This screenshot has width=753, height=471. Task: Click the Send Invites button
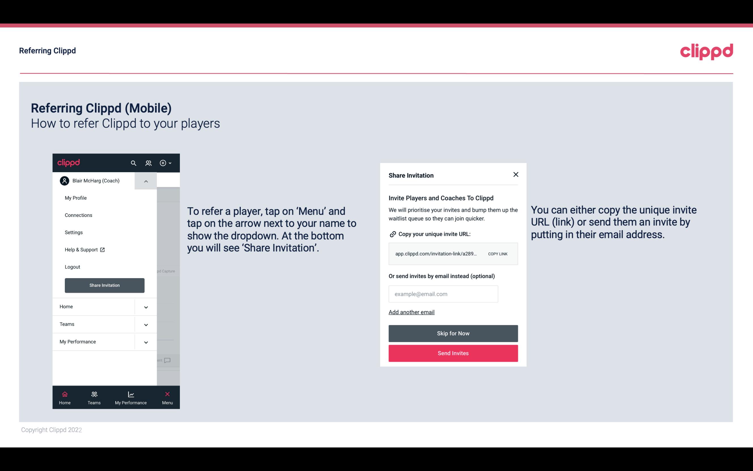(453, 353)
